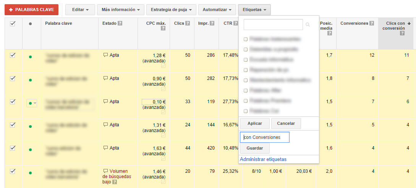Open status dropdown in the 0,10 € row
This screenshot has height=188, width=416.
[x=32, y=103]
